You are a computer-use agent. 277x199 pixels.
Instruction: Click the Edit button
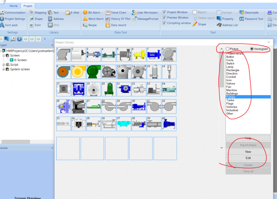click(248, 158)
